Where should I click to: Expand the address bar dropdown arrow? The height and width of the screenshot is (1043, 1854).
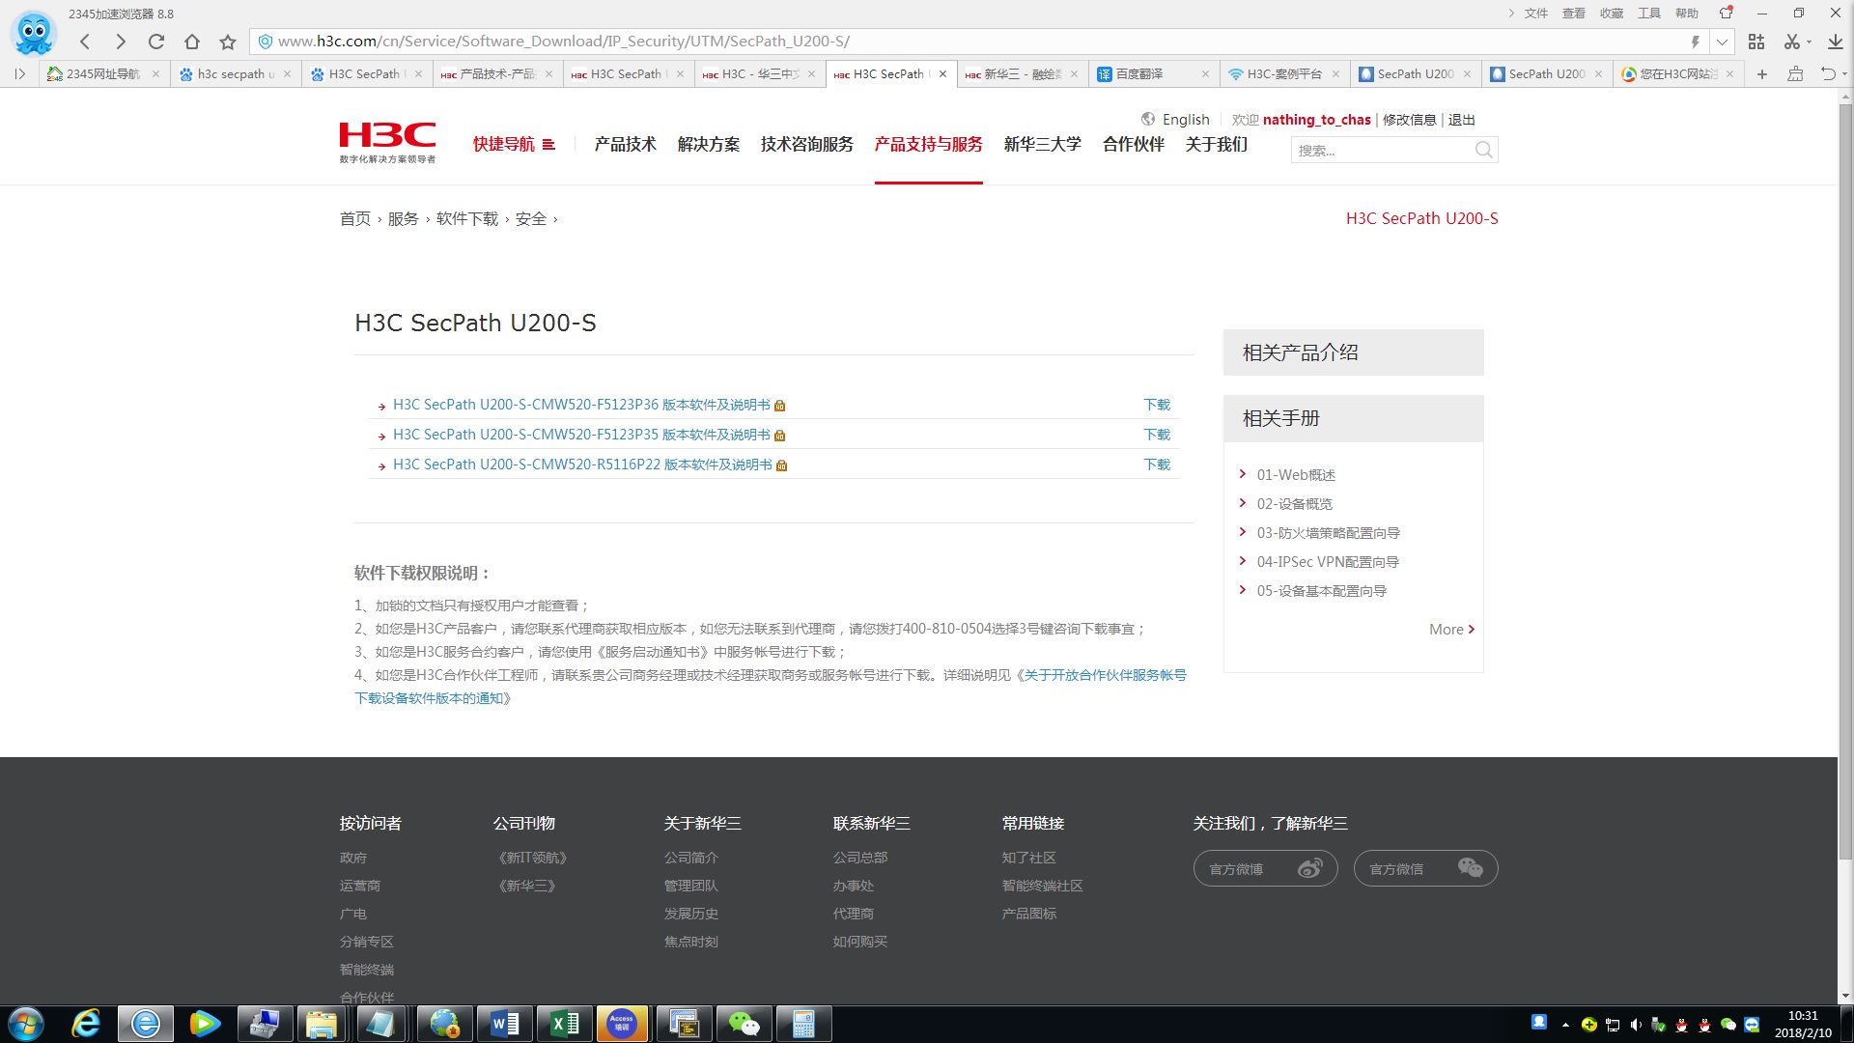pyautogui.click(x=1722, y=42)
